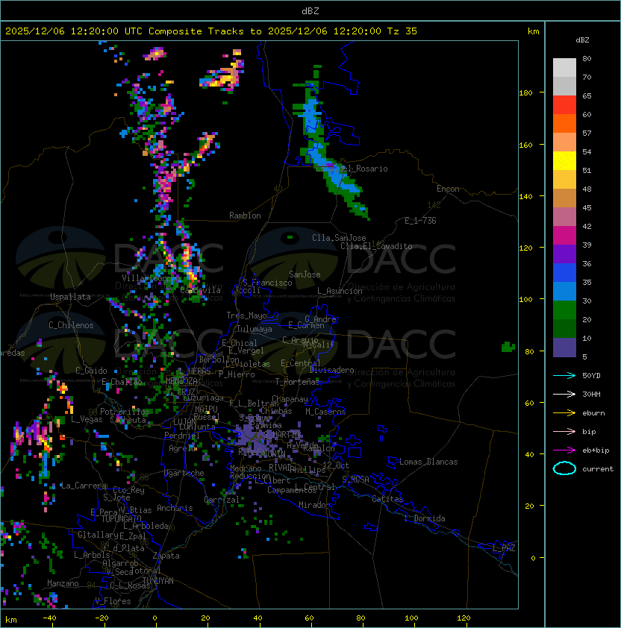Click the Perdriel place label
621x628 pixels.
[x=181, y=436]
